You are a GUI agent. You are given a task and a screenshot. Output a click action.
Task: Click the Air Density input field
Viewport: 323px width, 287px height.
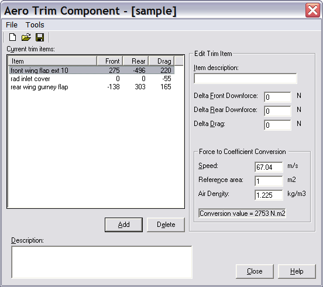pyautogui.click(x=269, y=195)
